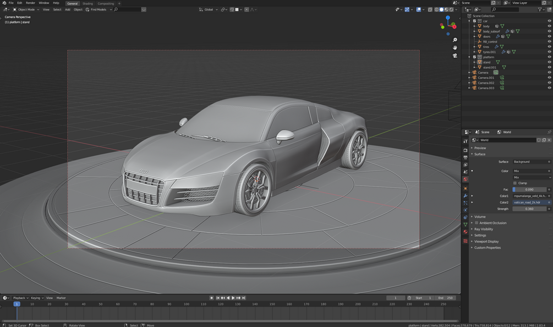Toggle snapping magnet button
Image resolution: width=553 pixels, height=327 pixels.
[232, 9]
